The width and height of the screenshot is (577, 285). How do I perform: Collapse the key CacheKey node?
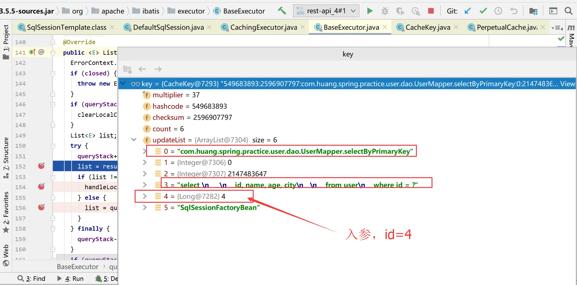coord(123,83)
